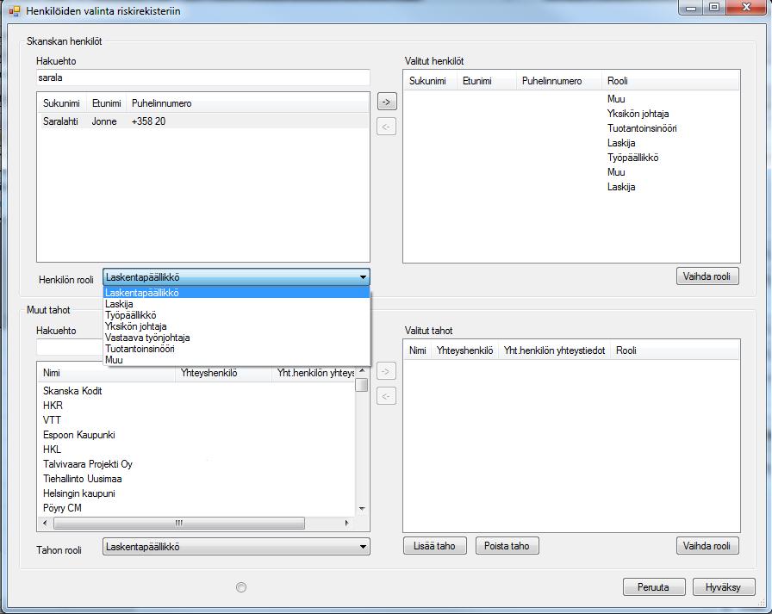The image size is (772, 614).
Task: Pick Yksikön johtaja from the role list
Action: tap(236, 326)
